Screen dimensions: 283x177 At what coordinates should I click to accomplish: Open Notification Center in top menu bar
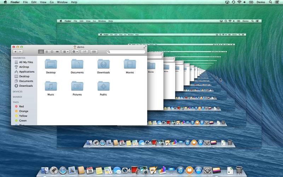click(x=277, y=2)
